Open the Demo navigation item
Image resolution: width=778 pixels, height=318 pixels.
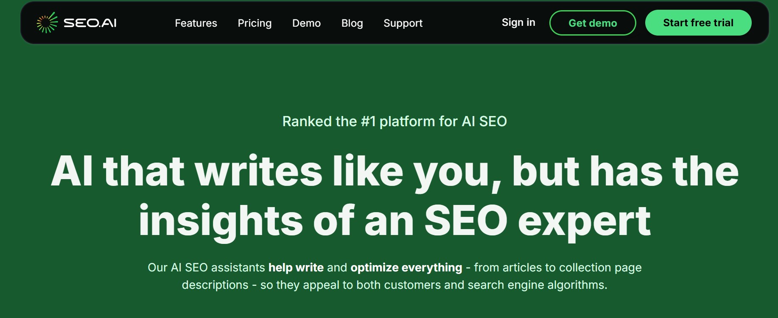pyautogui.click(x=306, y=23)
